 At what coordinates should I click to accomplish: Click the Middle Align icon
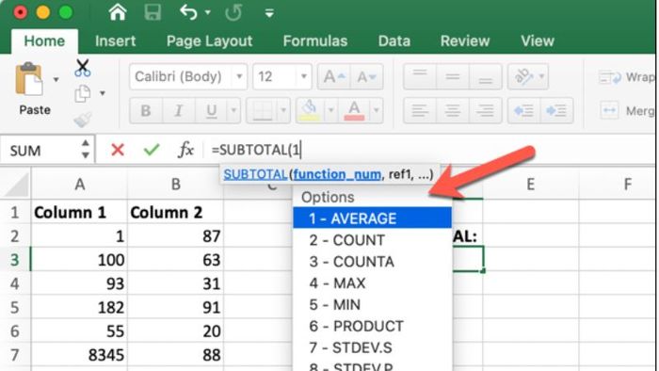(453, 77)
